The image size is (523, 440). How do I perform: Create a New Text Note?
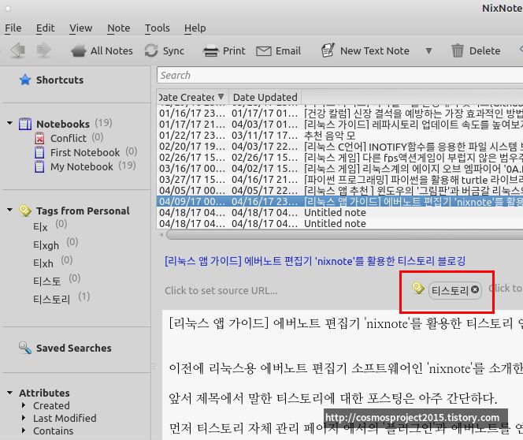point(365,50)
